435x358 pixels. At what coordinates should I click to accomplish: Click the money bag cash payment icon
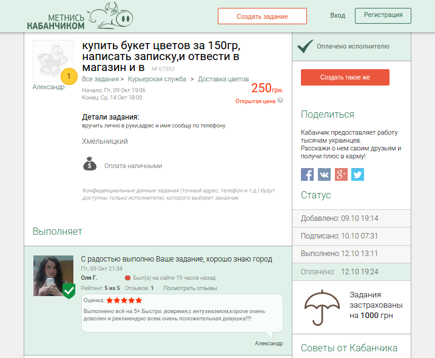coord(90,163)
